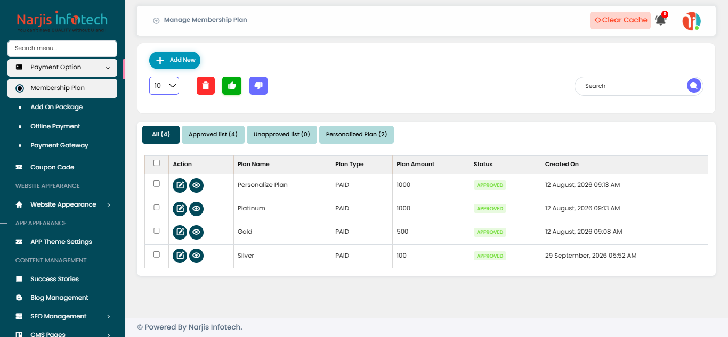Screen dimensions: 728x337
Task: Expand the CMS Pages submenu
Action: [62, 334]
